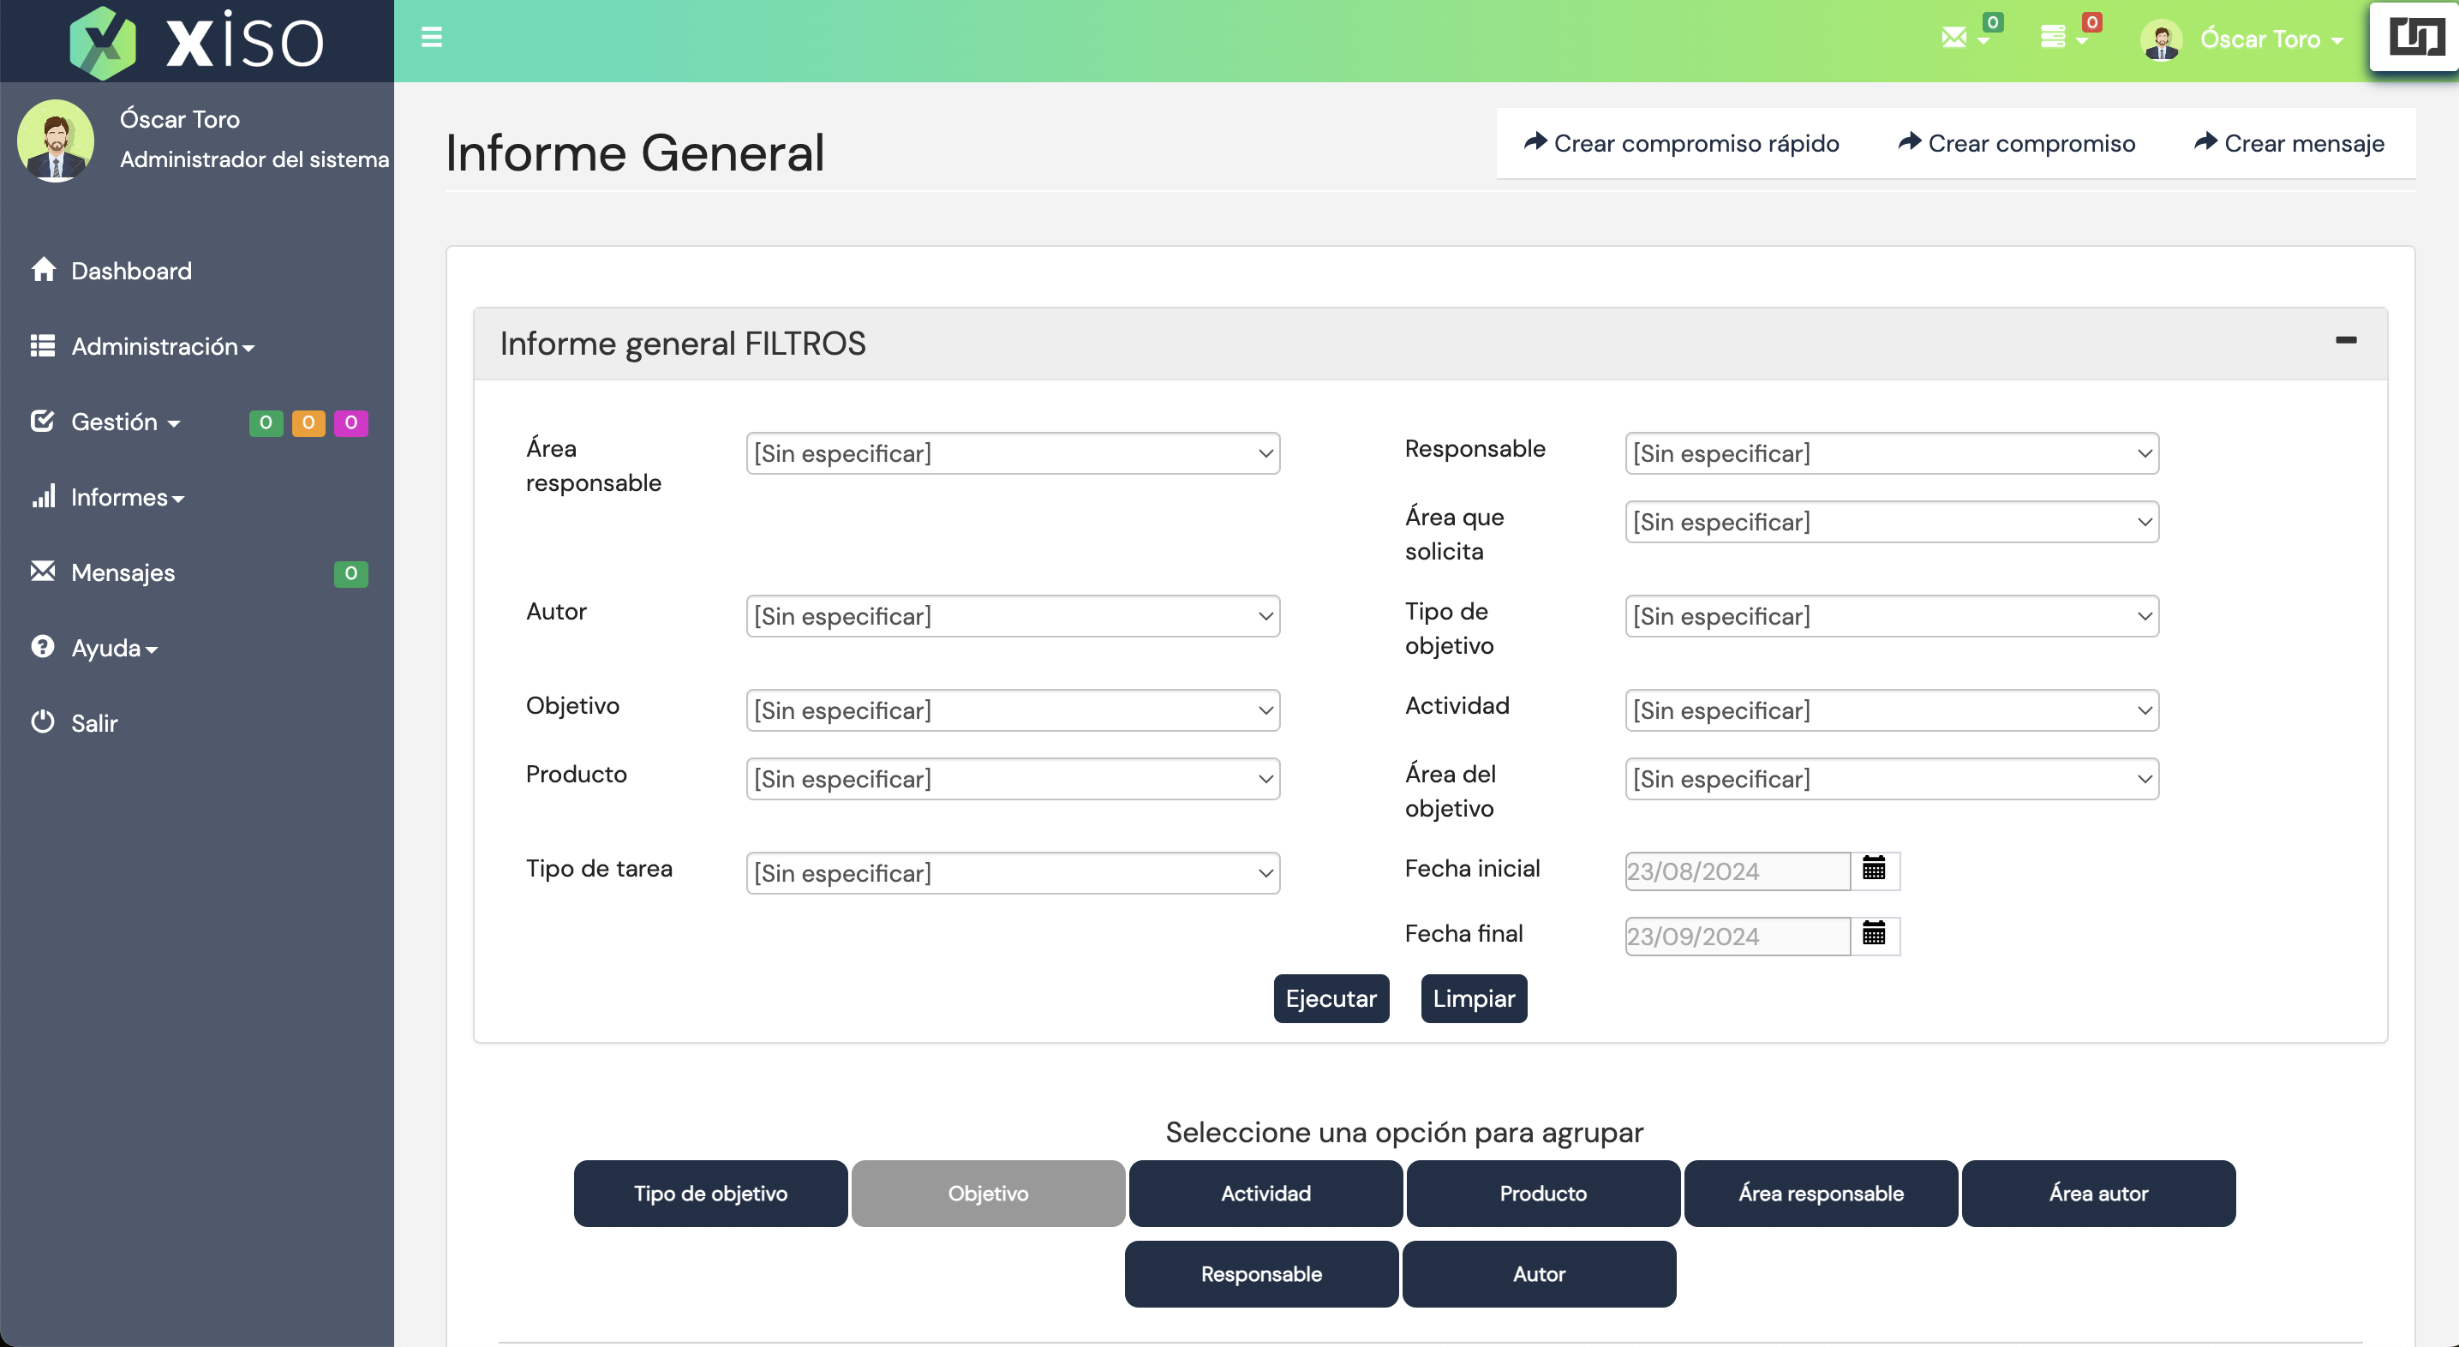The width and height of the screenshot is (2459, 1347).
Task: Open the tasks list icon with red badge
Action: (2053, 37)
